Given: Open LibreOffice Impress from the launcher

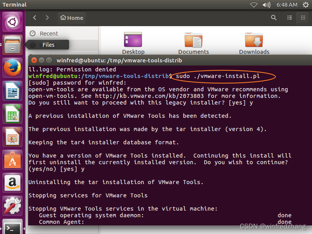Looking at the screenshot, I should (12, 137).
